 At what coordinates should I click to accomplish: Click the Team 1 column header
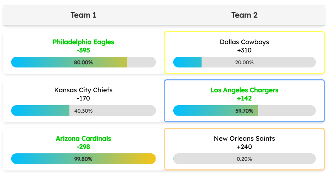pos(83,15)
